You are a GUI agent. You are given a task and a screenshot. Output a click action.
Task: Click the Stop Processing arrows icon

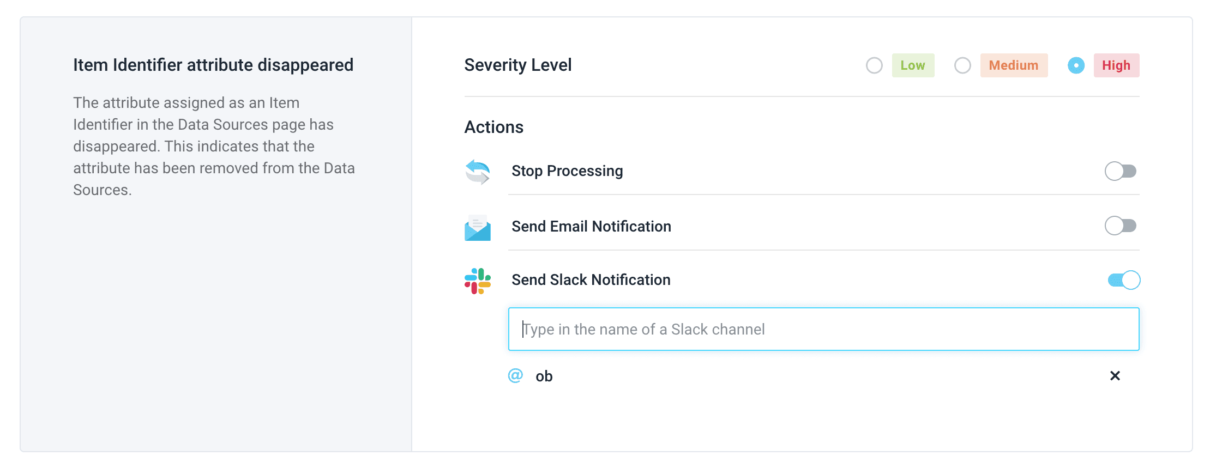point(477,172)
